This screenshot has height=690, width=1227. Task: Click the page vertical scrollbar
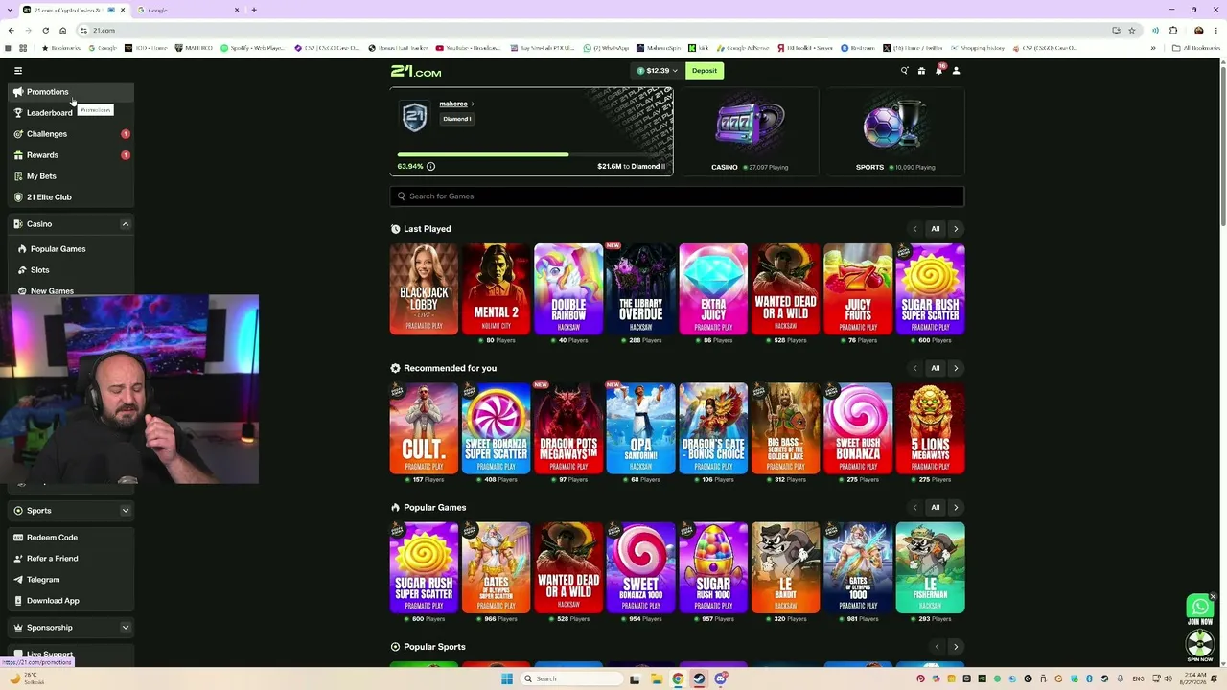(1222, 144)
